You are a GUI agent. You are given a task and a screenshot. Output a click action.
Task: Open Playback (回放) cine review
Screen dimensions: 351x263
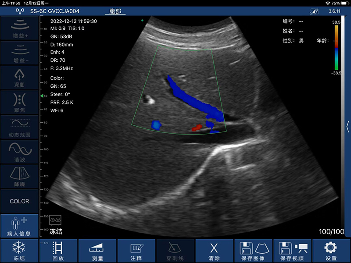pos(58,251)
